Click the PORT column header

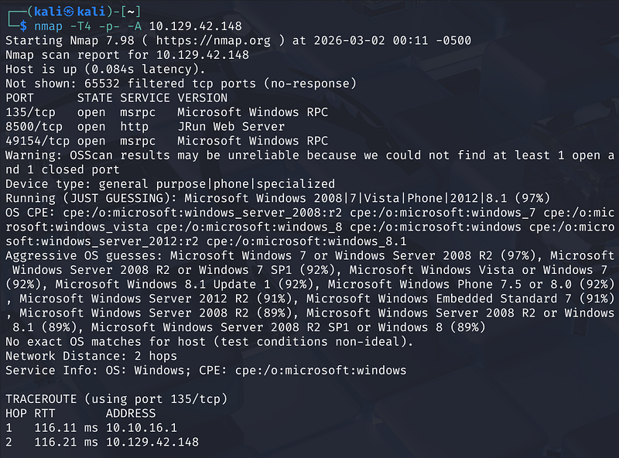(x=19, y=97)
